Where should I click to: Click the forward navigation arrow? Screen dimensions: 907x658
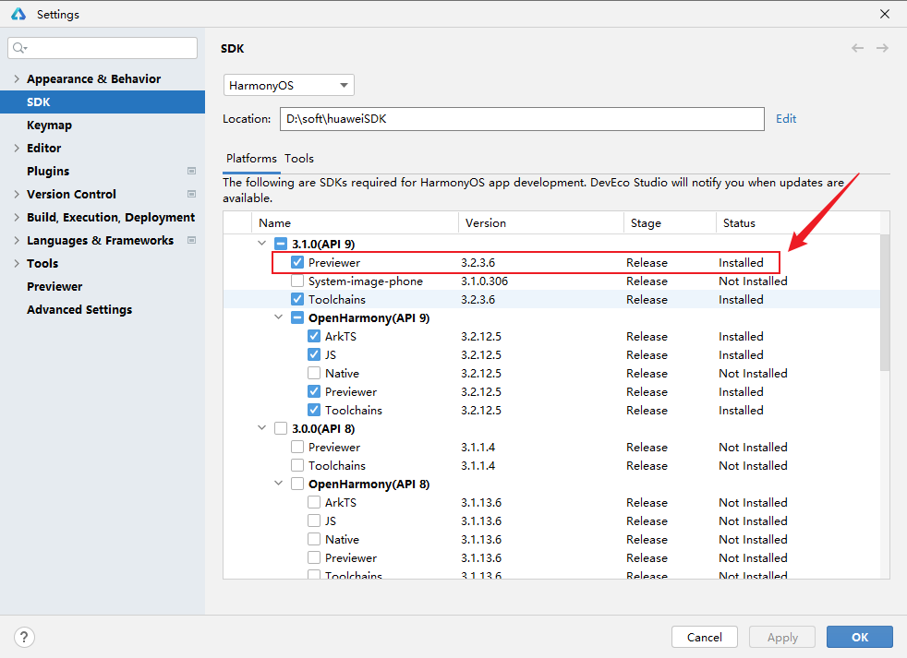882,48
